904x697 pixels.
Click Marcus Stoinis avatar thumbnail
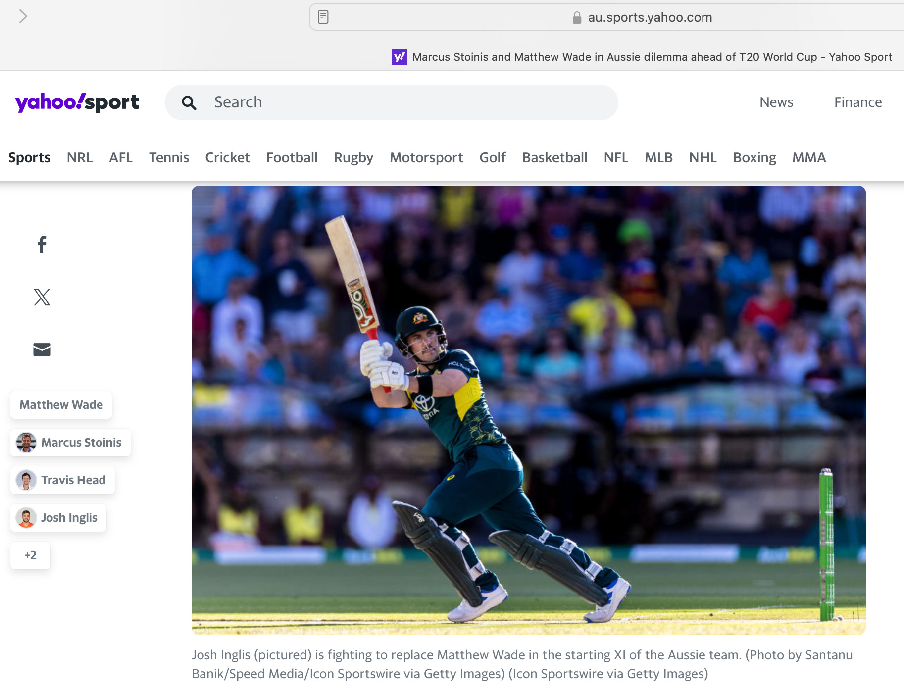26,443
